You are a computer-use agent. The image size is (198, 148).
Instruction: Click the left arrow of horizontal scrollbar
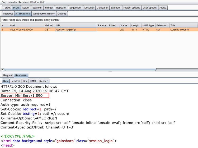tap(2, 70)
